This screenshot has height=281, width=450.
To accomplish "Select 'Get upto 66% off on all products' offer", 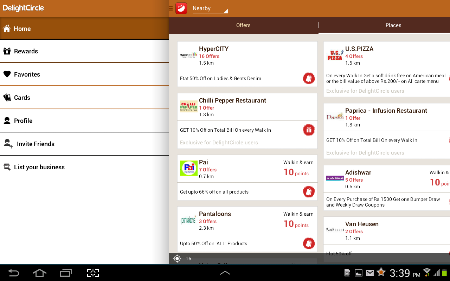I will click(x=214, y=192).
